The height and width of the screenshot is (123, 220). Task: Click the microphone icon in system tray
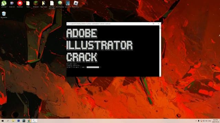[x=199, y=121]
